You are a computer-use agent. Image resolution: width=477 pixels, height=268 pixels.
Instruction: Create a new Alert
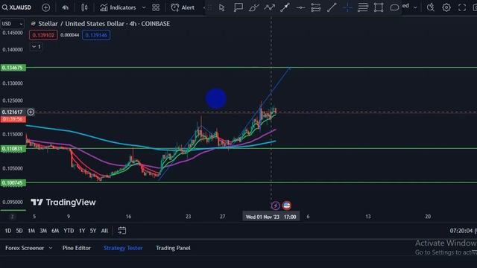click(183, 7)
